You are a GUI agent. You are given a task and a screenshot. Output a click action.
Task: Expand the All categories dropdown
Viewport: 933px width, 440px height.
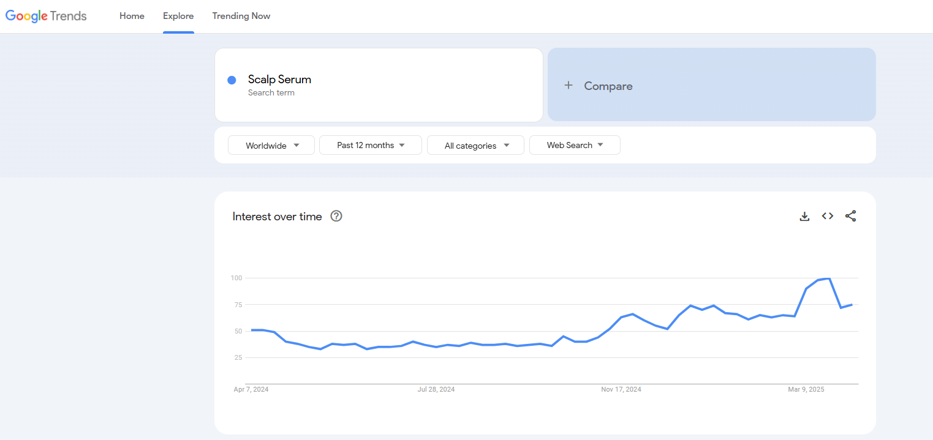(x=475, y=145)
